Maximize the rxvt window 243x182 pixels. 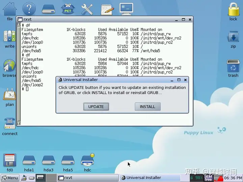click(183, 19)
